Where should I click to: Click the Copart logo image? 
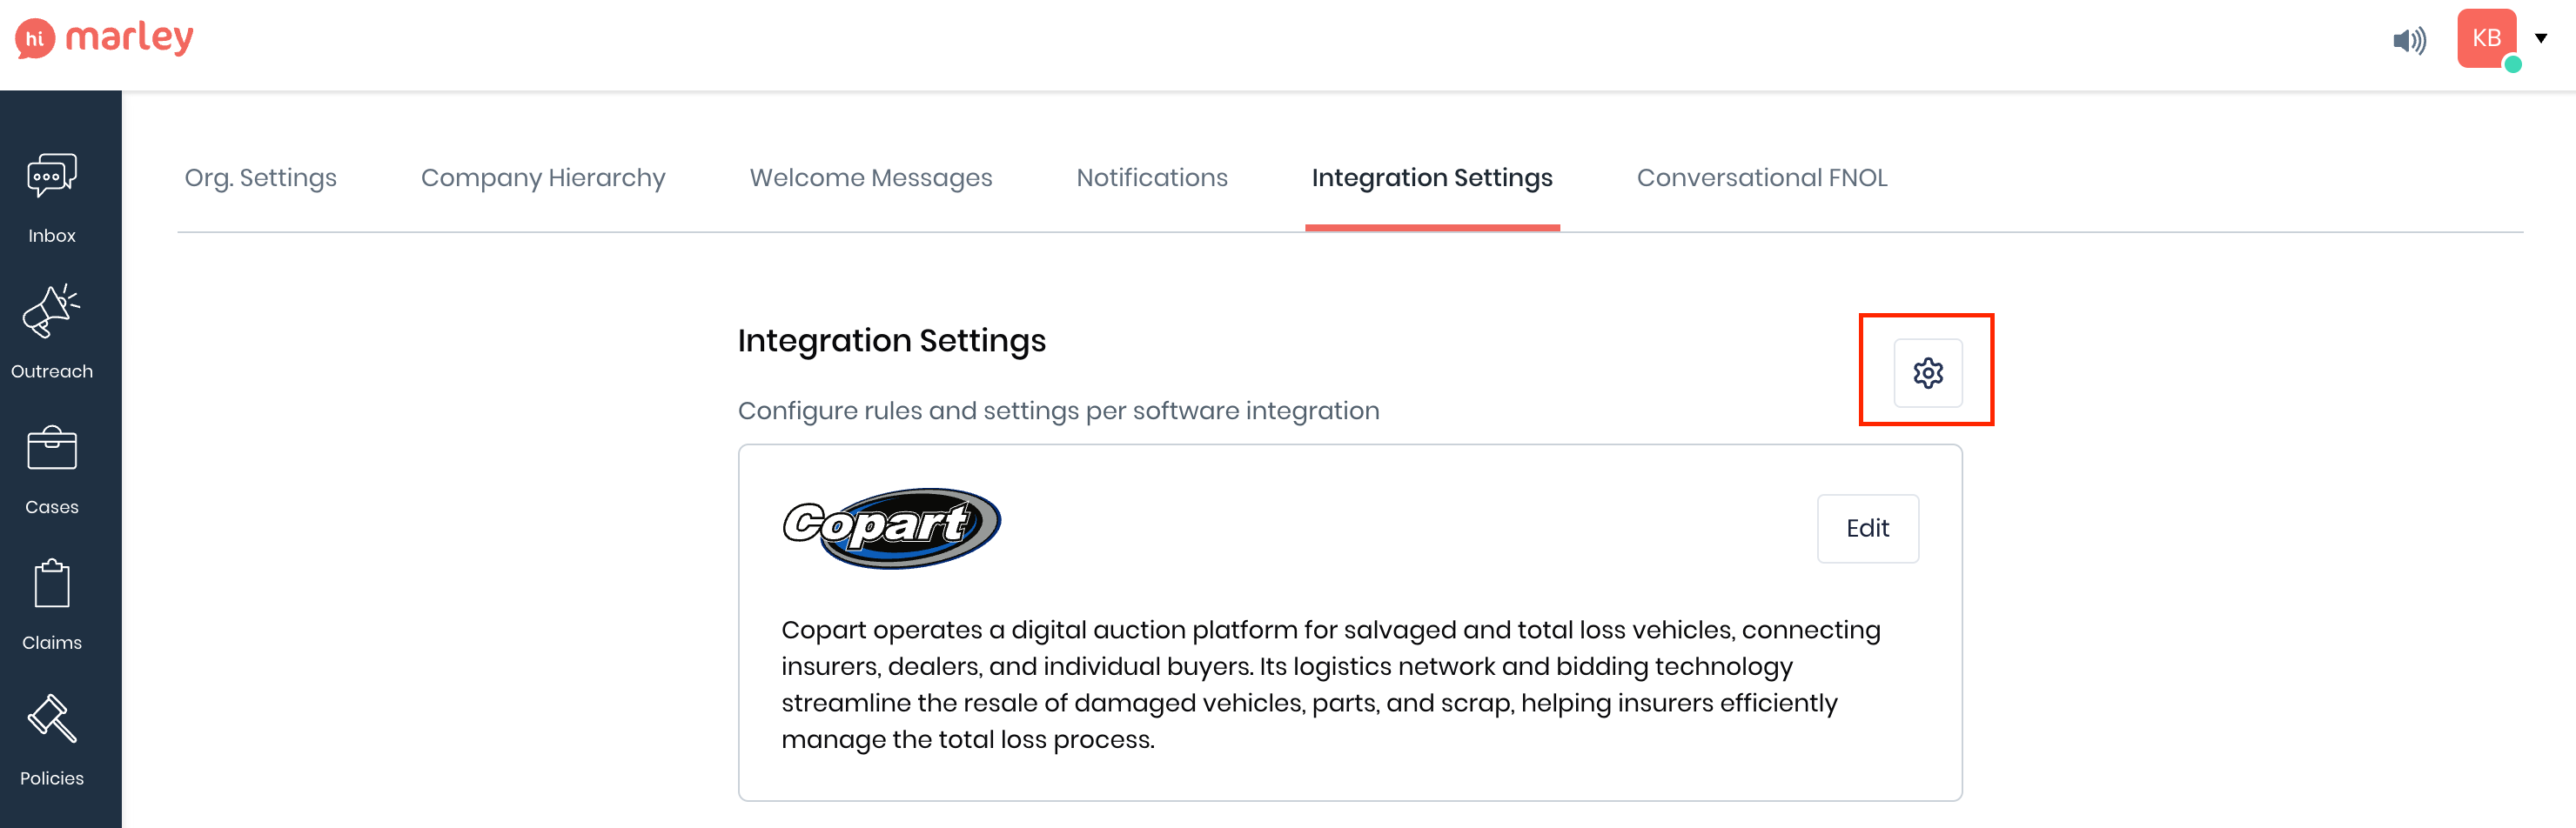tap(891, 528)
